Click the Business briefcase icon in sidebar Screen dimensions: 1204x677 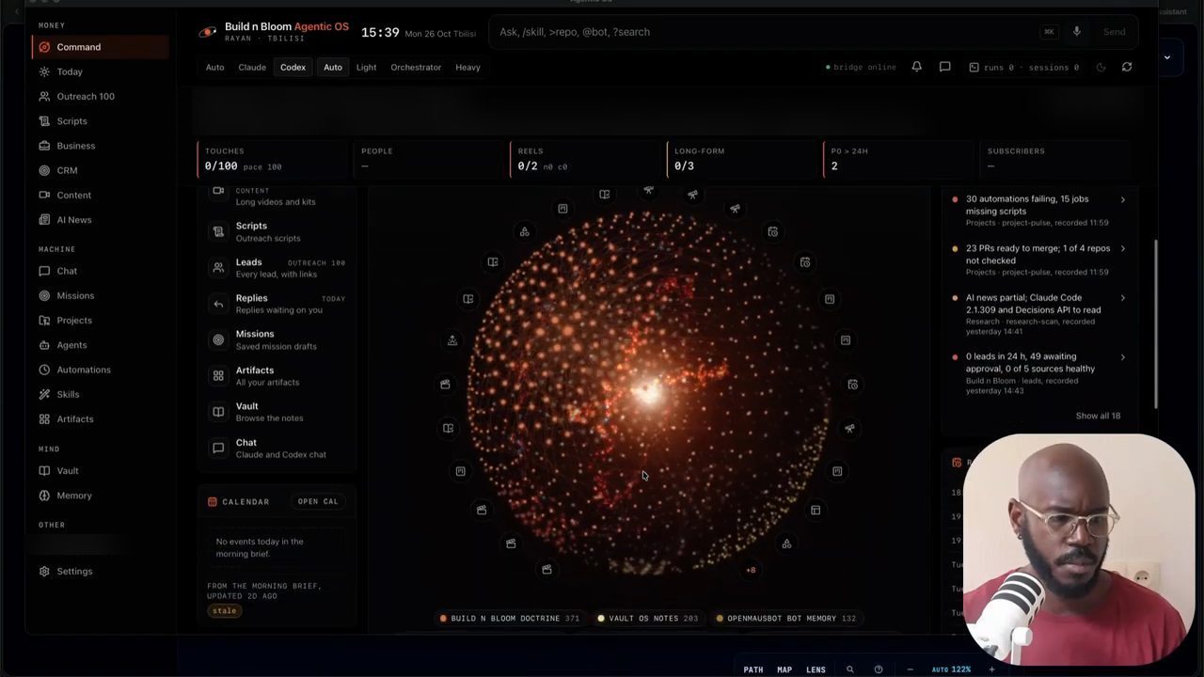click(x=44, y=146)
